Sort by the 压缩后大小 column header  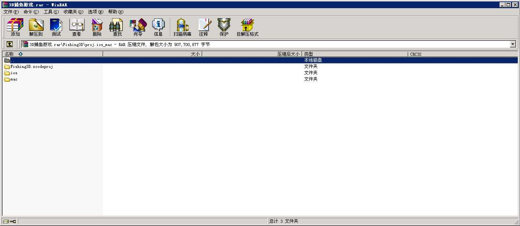(x=252, y=54)
